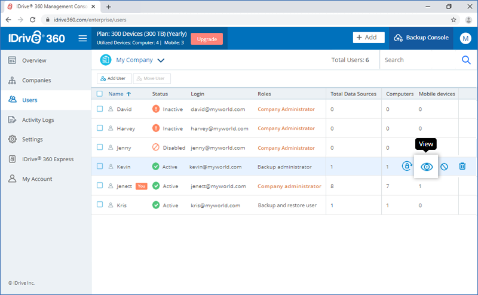Click the Inactive warning icon for David
The height and width of the screenshot is (295, 478).
point(156,109)
